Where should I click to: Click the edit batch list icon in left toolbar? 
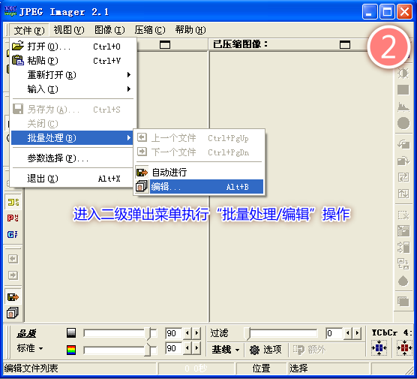click(x=13, y=313)
